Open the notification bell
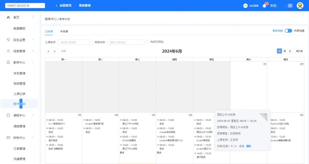The height and width of the screenshot is (164, 309). click(x=264, y=6)
